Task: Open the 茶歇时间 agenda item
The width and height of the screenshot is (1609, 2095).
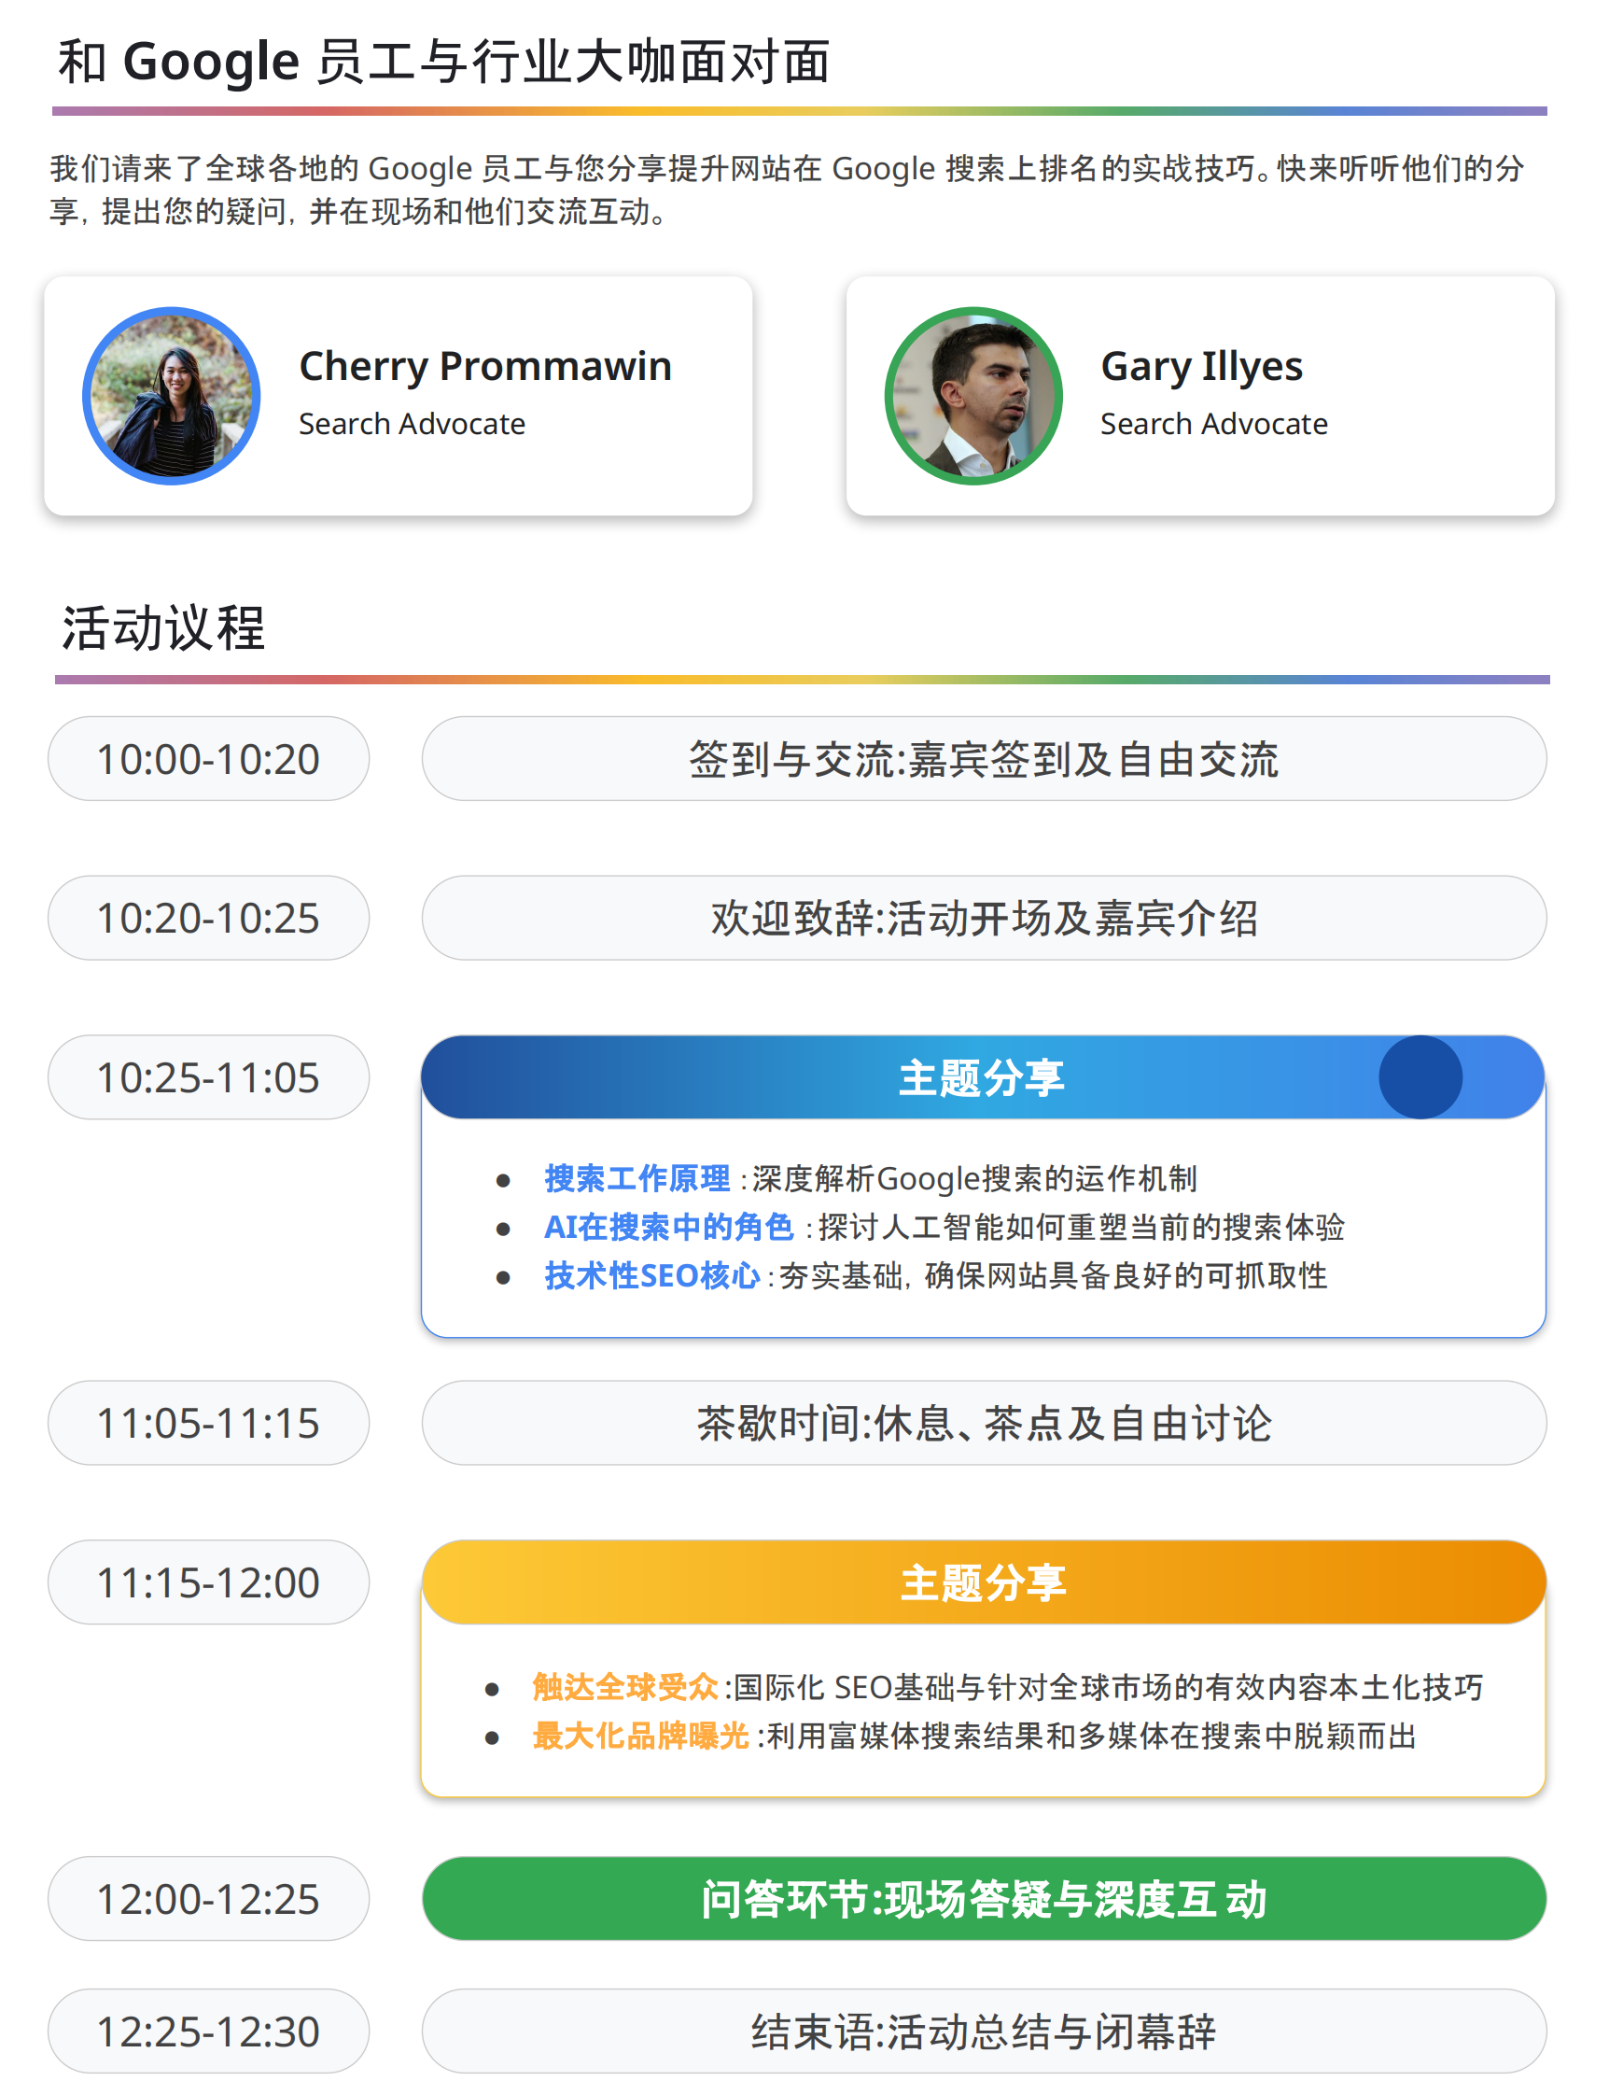Action: 984,1423
